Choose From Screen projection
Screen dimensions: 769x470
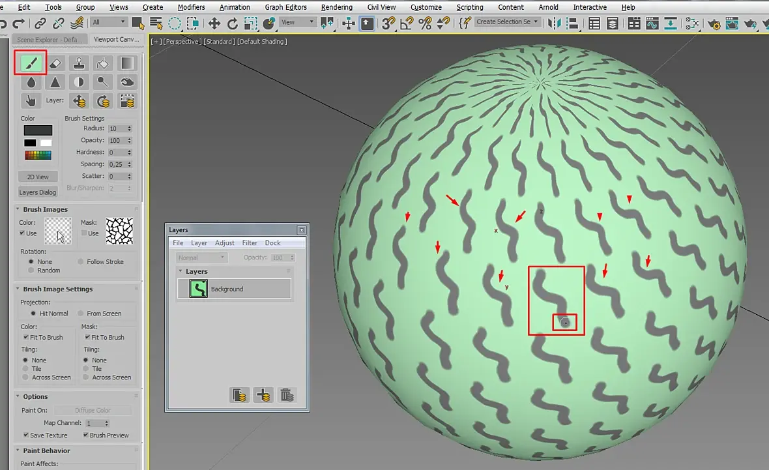tap(81, 314)
